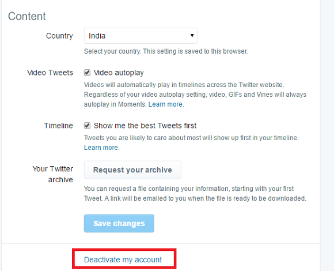Image resolution: width=334 pixels, height=271 pixels.
Task: Click the archive request description text
Action: pos(195,194)
